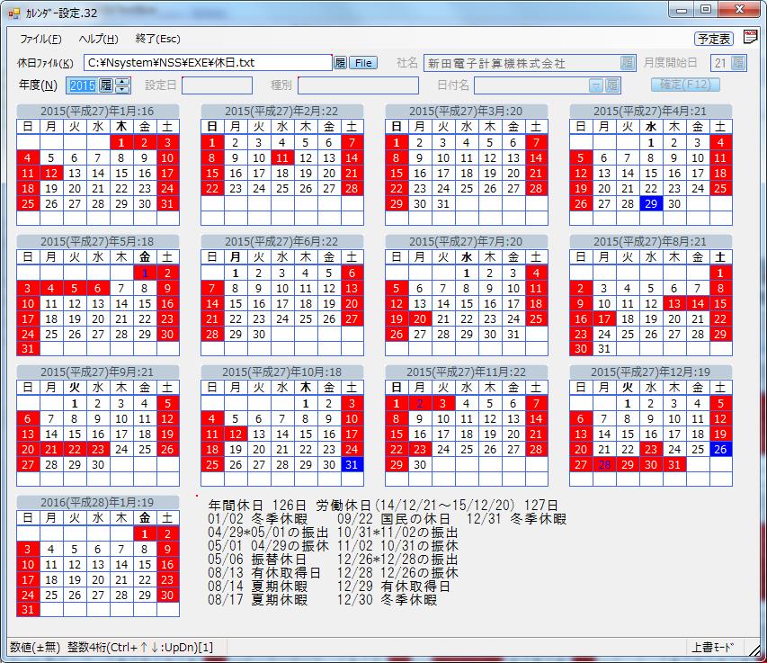Click 終了(Esc) to exit
This screenshot has height=663, width=767.
157,39
